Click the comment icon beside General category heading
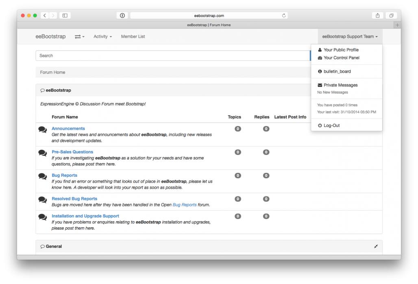The image size is (418, 284). (42, 247)
